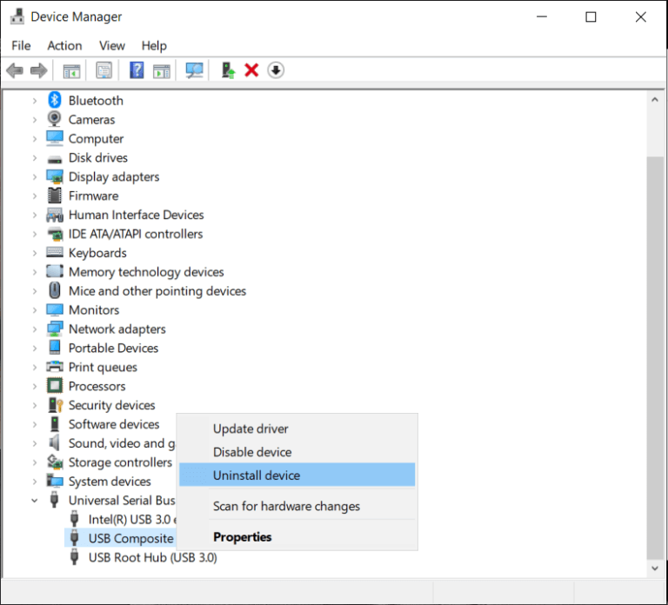Click the Update device driver toolbar icon
The image size is (668, 605).
click(x=228, y=70)
